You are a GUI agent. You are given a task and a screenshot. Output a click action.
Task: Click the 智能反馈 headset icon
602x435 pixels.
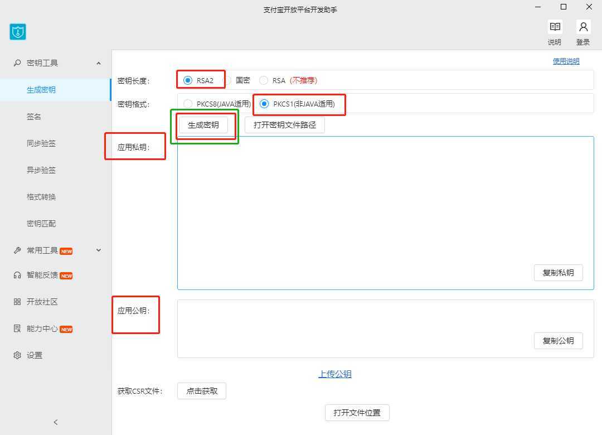coord(17,275)
